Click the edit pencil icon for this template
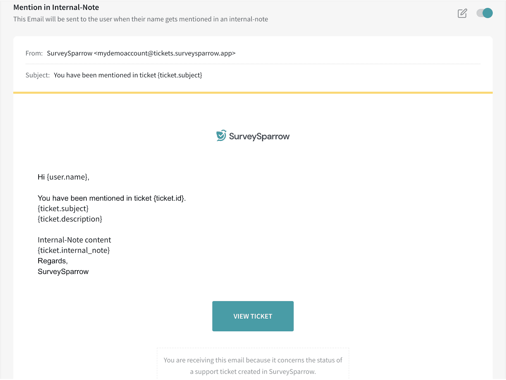 [x=462, y=13]
